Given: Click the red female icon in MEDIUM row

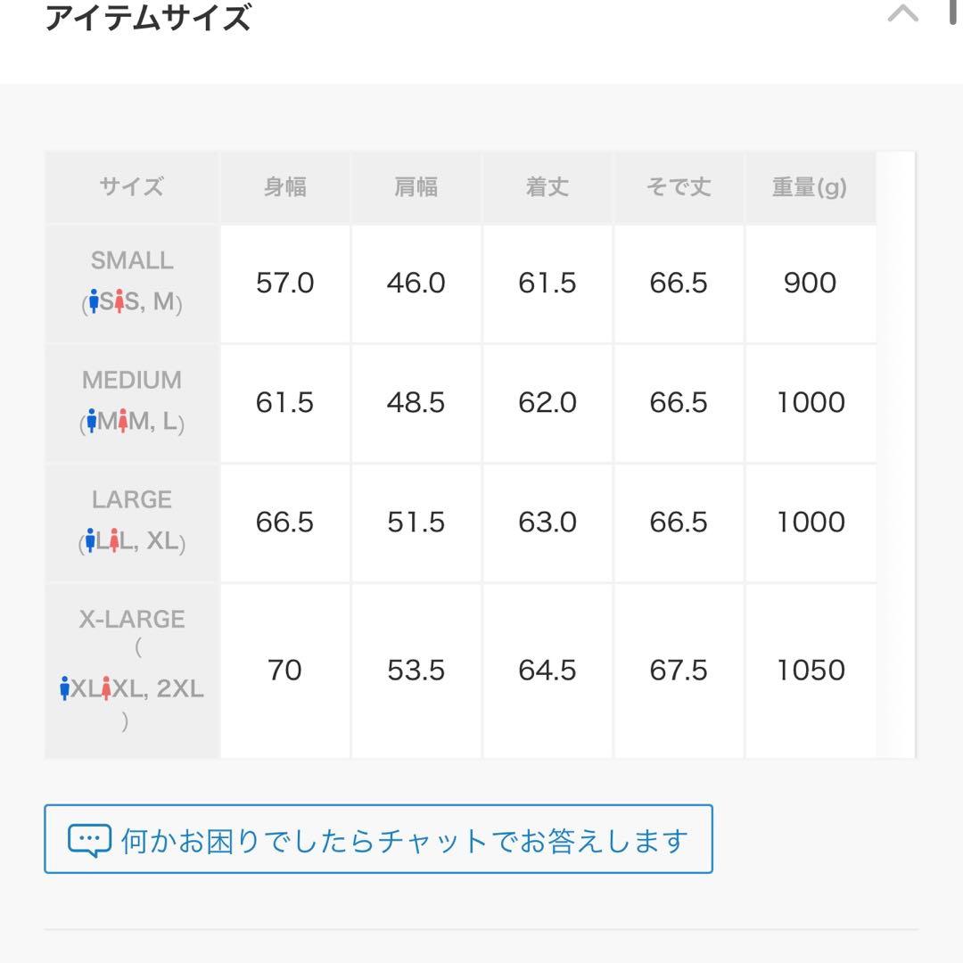Looking at the screenshot, I should click(x=123, y=423).
